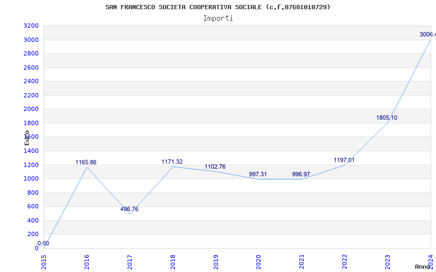Select the 2200 y-axis tick label

click(31, 96)
